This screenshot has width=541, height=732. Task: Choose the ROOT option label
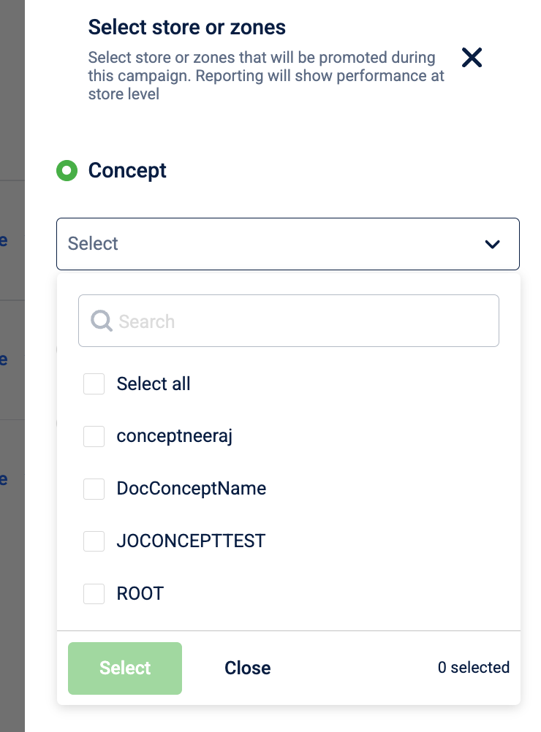(140, 594)
